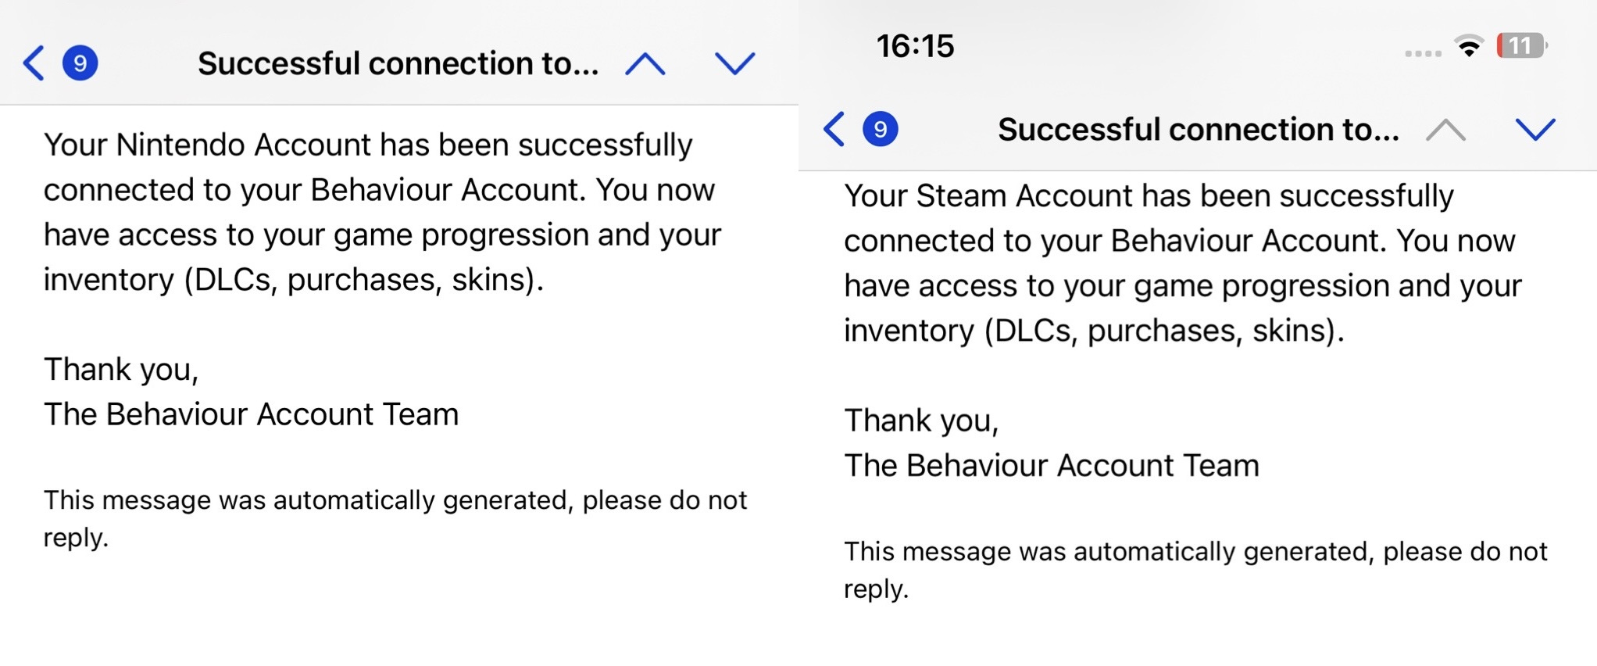Click the Behaviour Account Team signature in the Nintendo email
The height and width of the screenshot is (666, 1597).
tap(252, 414)
